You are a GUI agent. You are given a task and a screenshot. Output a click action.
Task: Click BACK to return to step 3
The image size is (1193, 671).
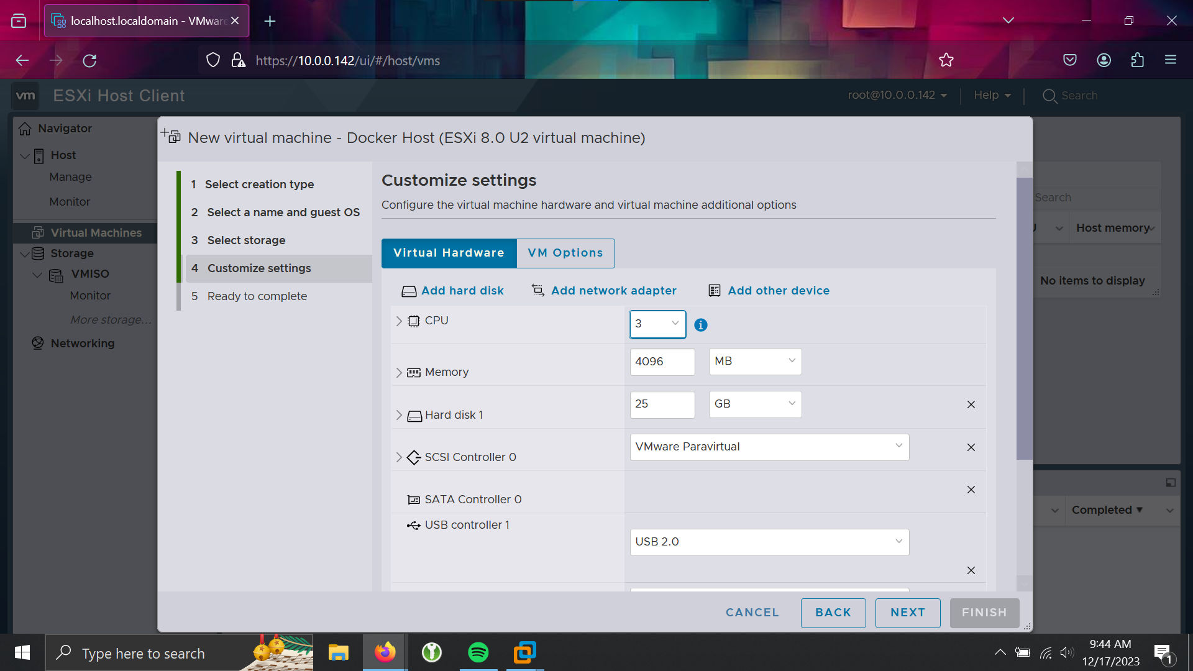tap(833, 612)
